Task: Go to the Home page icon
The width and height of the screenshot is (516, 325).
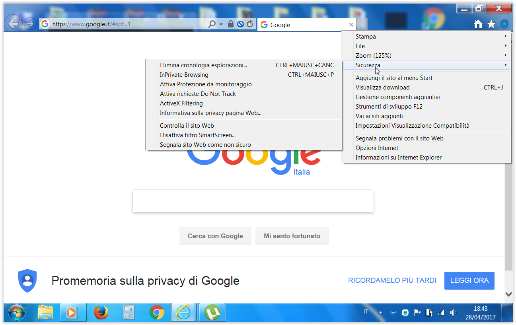Action: coord(478,24)
